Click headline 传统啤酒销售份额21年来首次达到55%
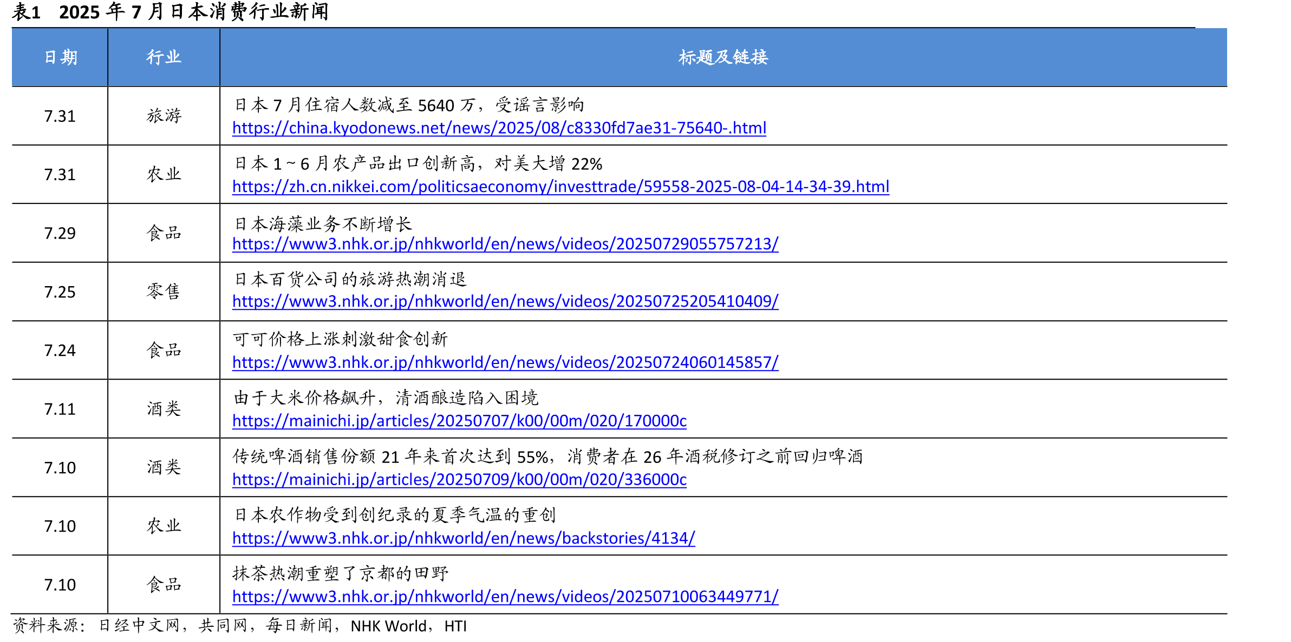Viewport: 1291px width, 642px height. (548, 456)
